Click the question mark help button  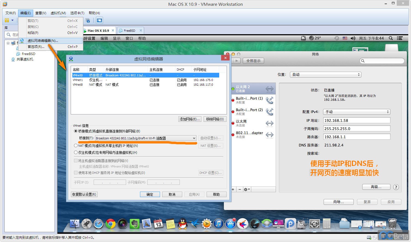[x=396, y=187]
